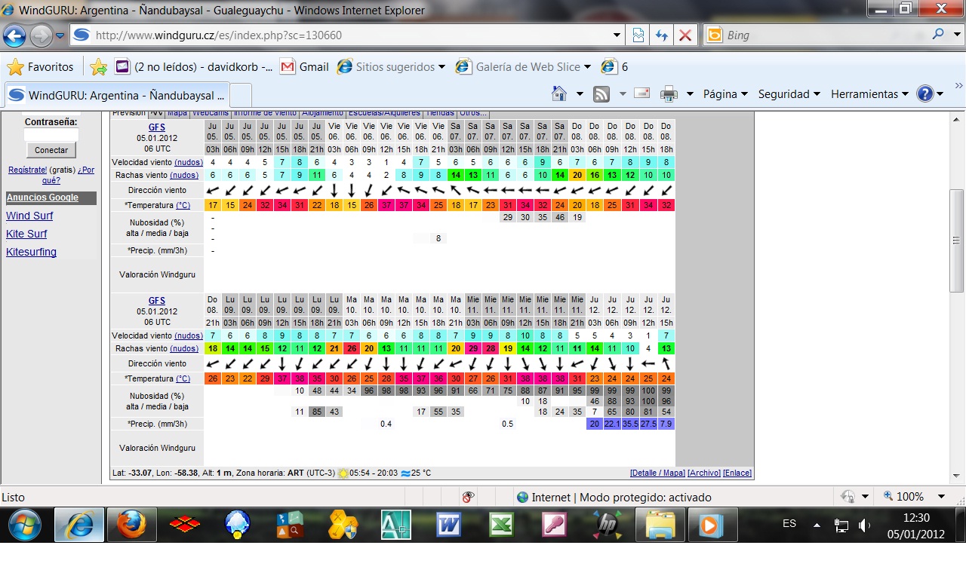This screenshot has width=966, height=579.
Task: Click the pop-up blocker icon in status bar
Action: [x=469, y=497]
